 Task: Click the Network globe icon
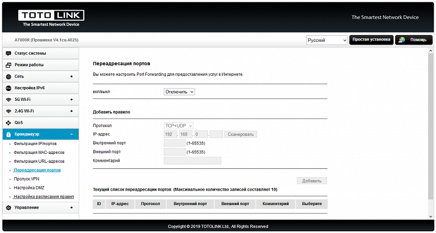click(8, 76)
